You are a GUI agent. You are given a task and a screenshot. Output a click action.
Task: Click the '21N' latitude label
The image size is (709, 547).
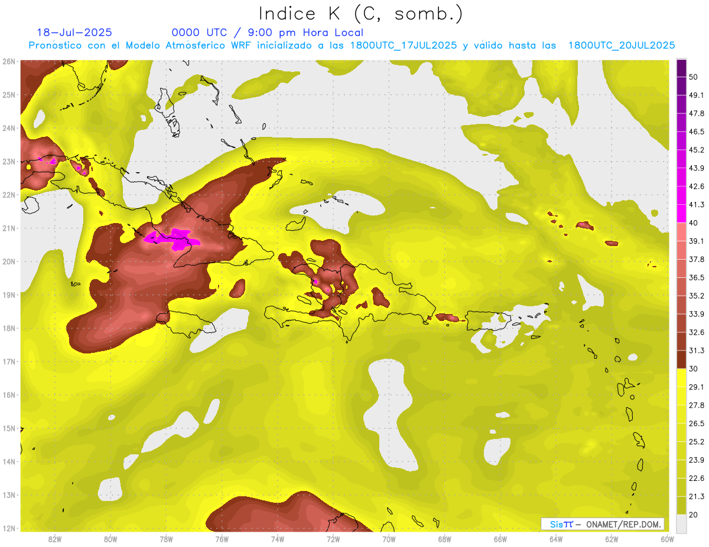tap(9, 228)
